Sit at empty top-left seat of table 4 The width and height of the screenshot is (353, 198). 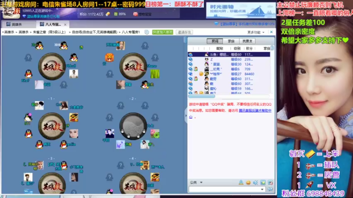[x=120, y=106]
